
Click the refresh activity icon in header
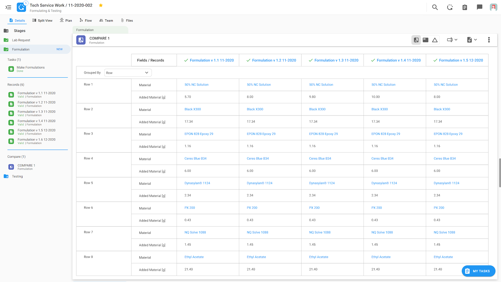(x=450, y=7)
